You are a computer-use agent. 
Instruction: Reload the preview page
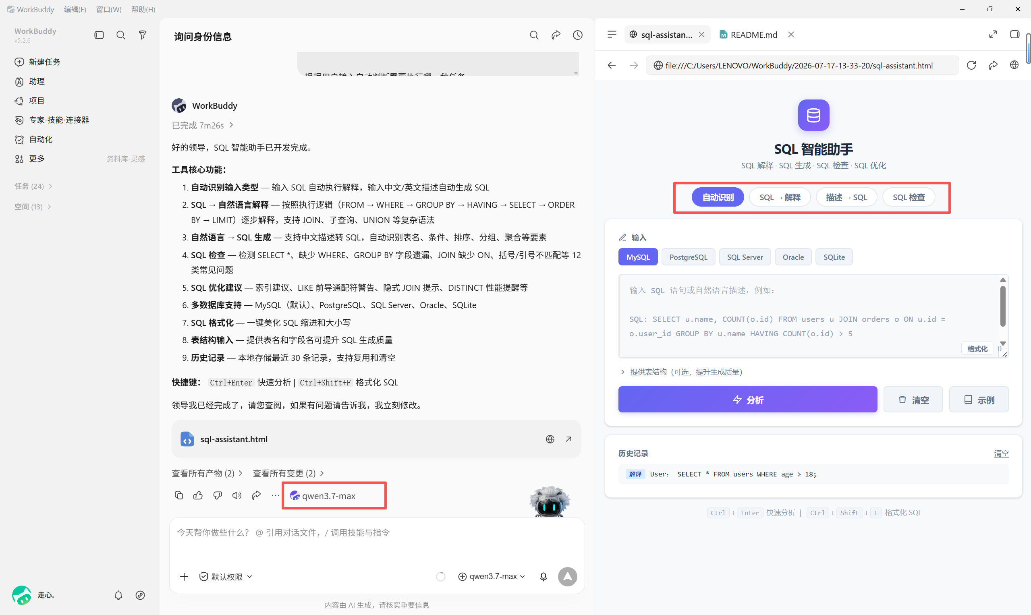click(x=971, y=66)
